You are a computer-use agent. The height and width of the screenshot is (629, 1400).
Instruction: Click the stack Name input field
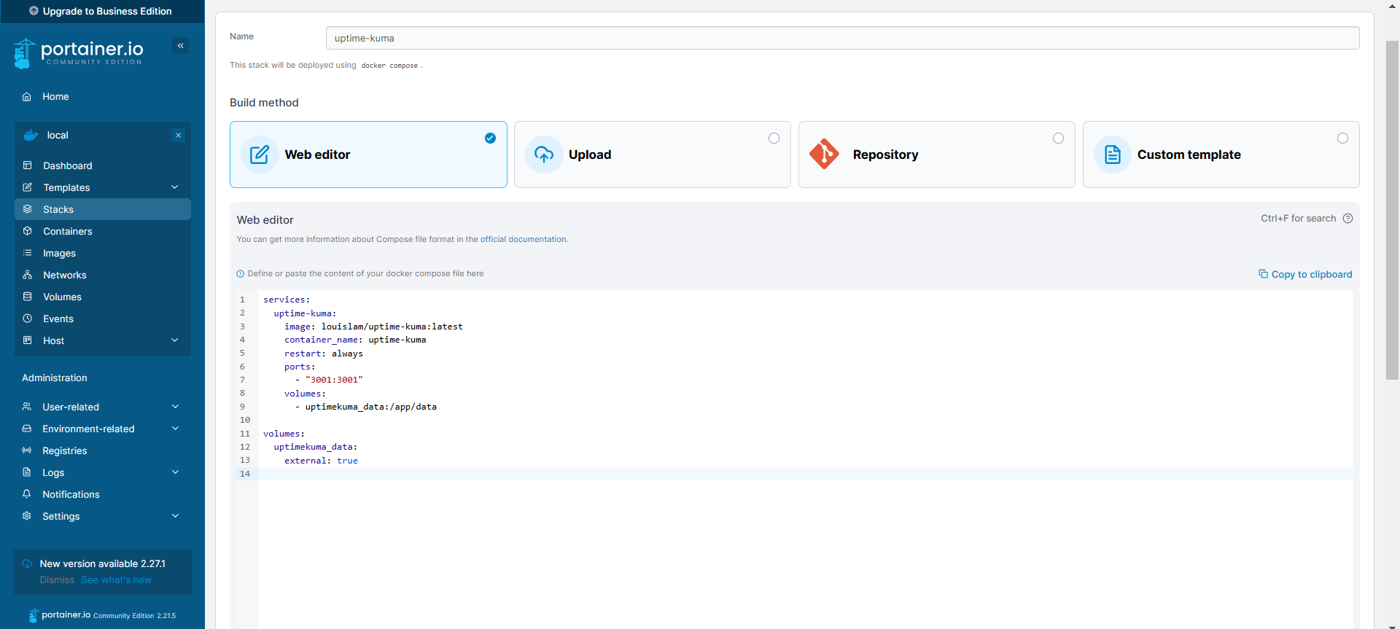842,38
